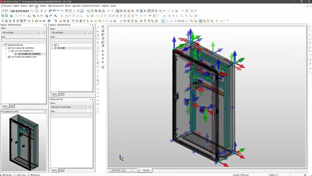Viewport: 312px width, 176px height.
Task: Select the Line drawing tool
Action: pyautogui.click(x=98, y=28)
